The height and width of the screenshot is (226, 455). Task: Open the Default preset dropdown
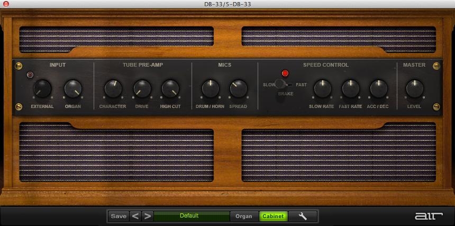click(189, 216)
